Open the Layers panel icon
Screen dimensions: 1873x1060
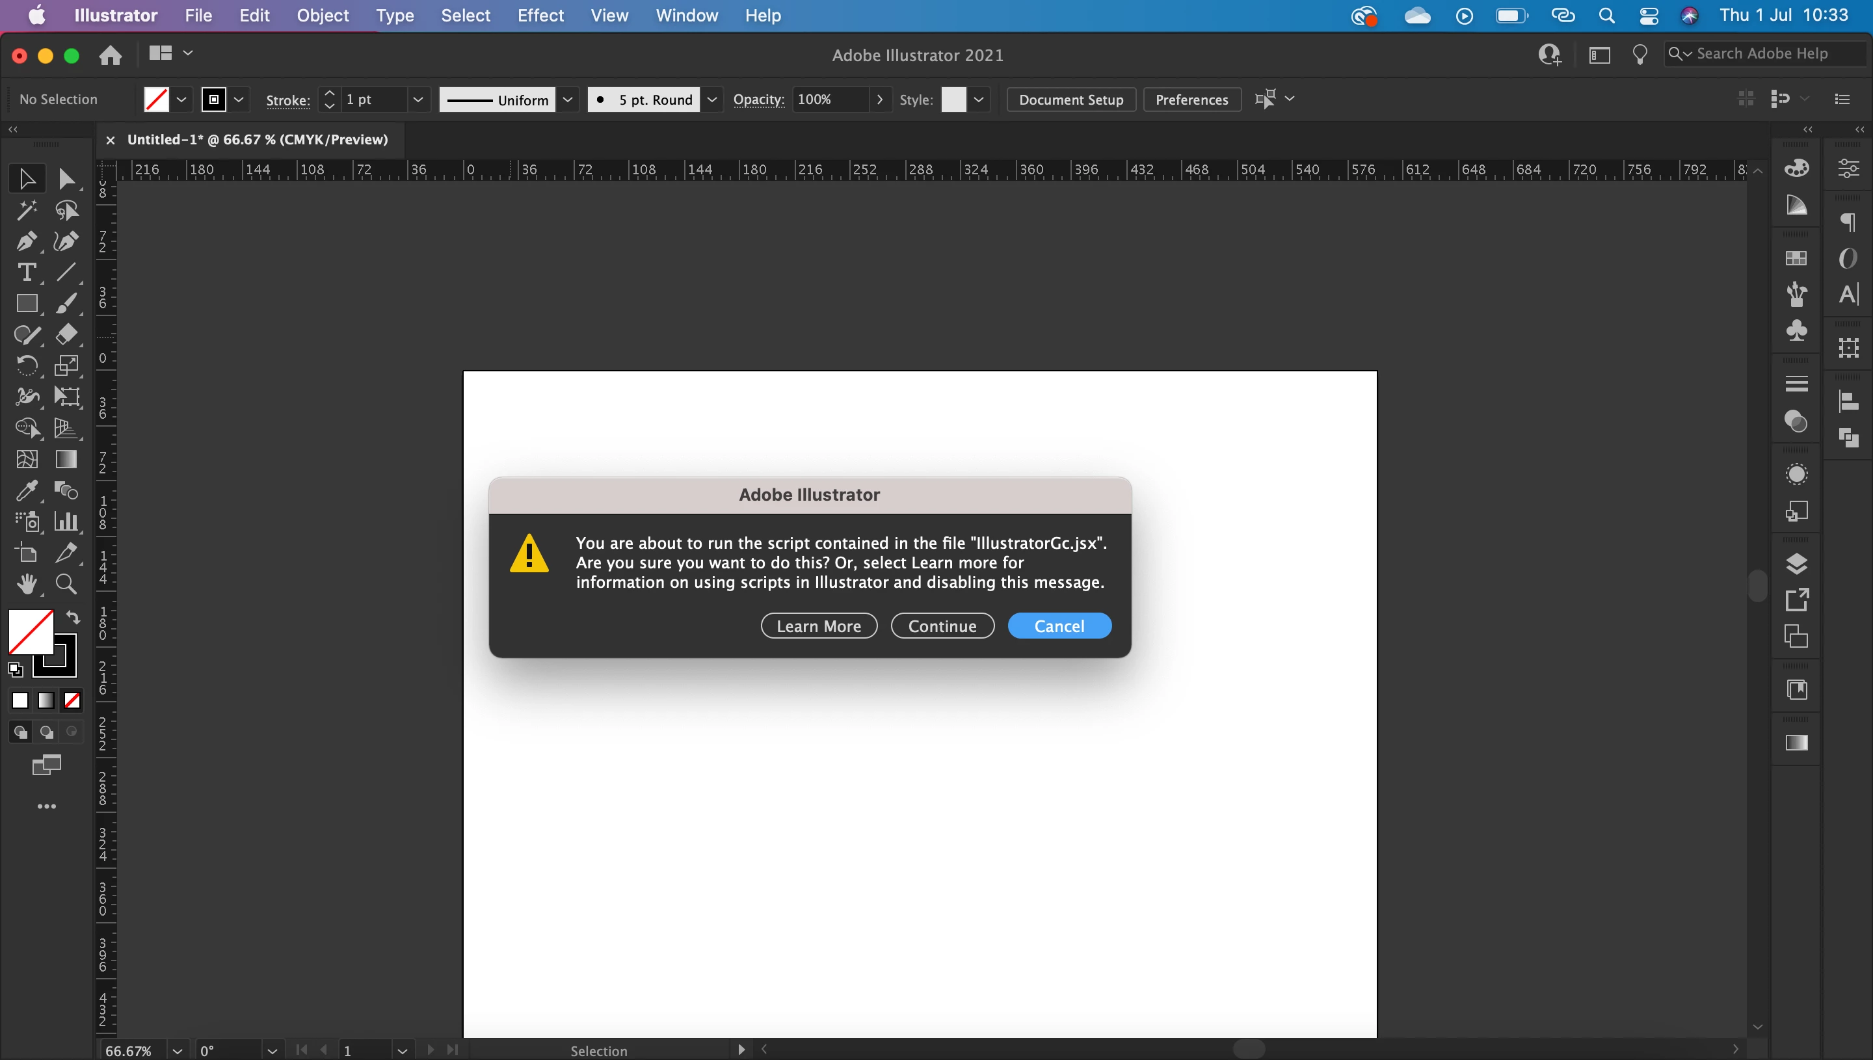1796,563
